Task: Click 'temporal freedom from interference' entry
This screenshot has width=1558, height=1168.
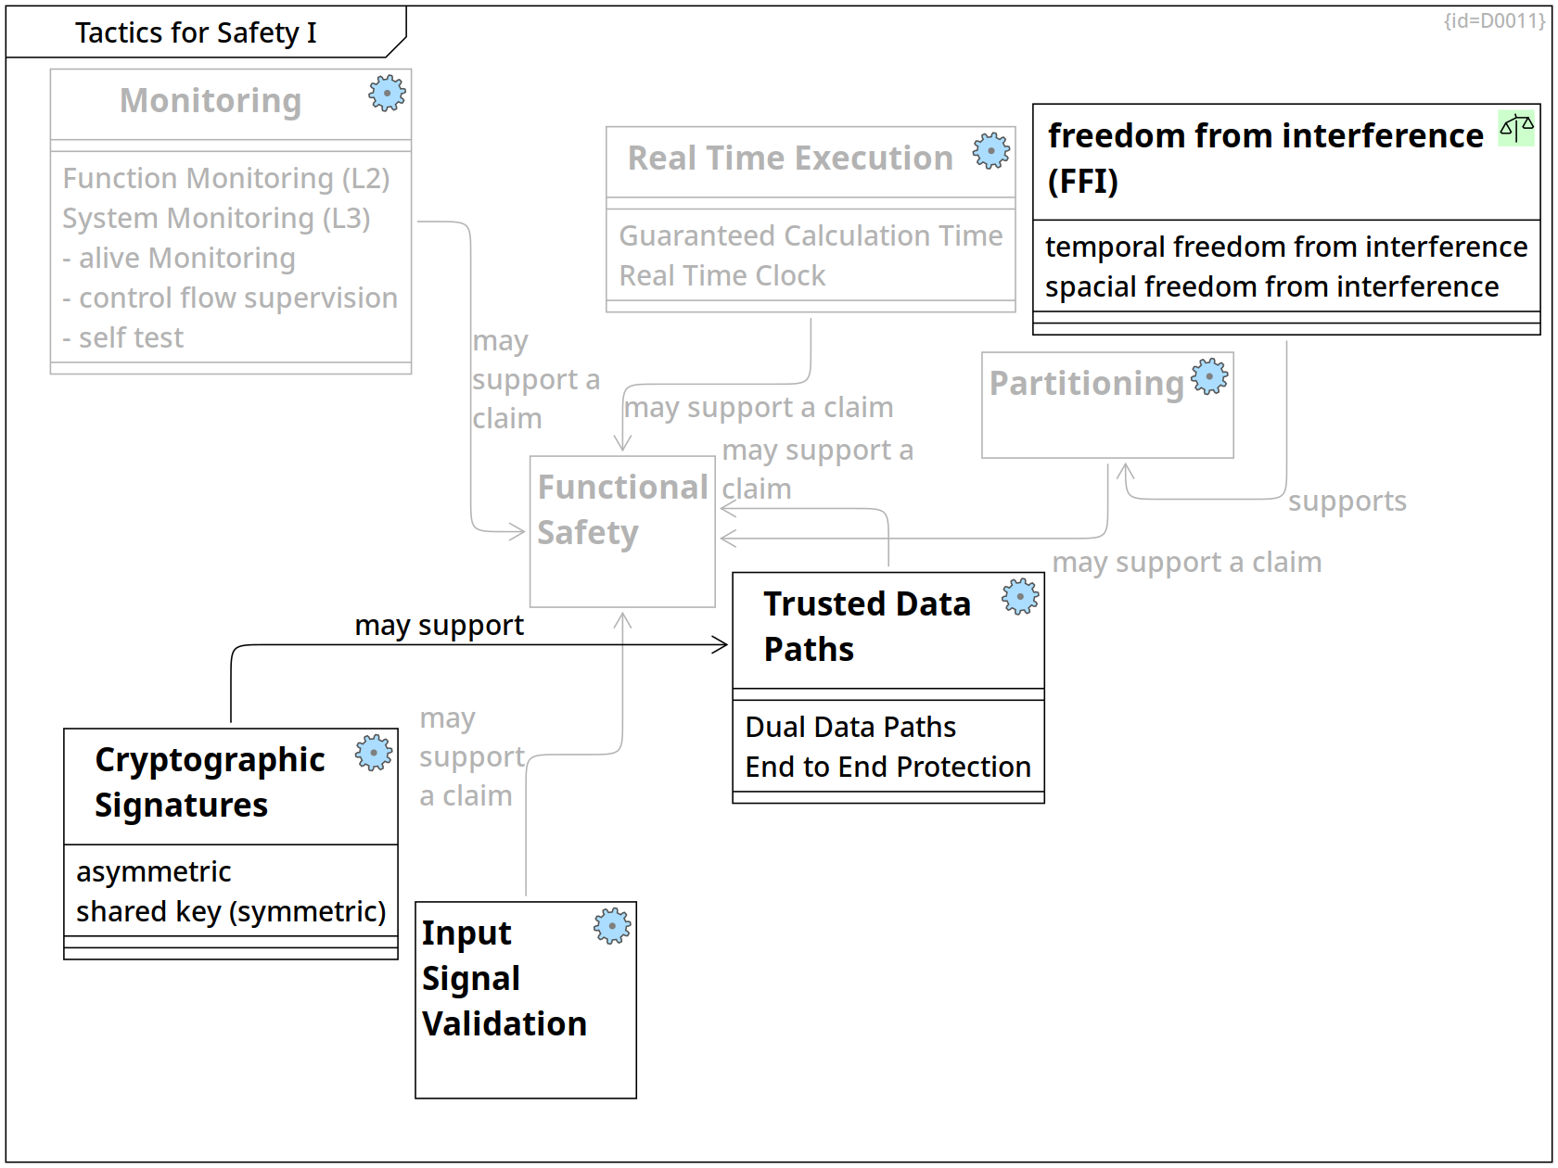Action: (1285, 247)
